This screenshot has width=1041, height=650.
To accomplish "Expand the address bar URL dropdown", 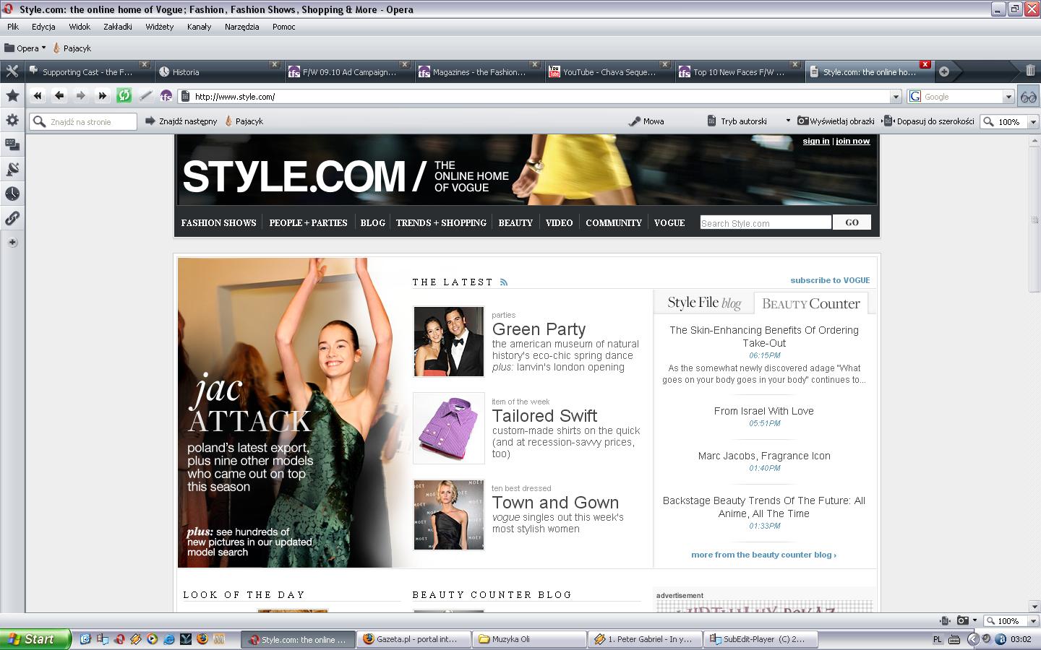I will pyautogui.click(x=896, y=97).
